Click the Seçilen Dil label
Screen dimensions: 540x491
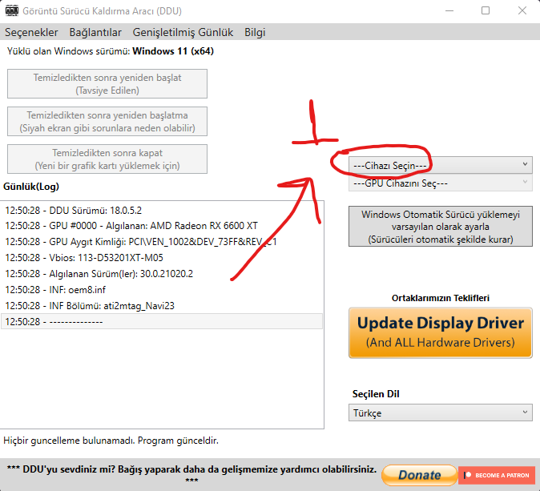point(376,393)
